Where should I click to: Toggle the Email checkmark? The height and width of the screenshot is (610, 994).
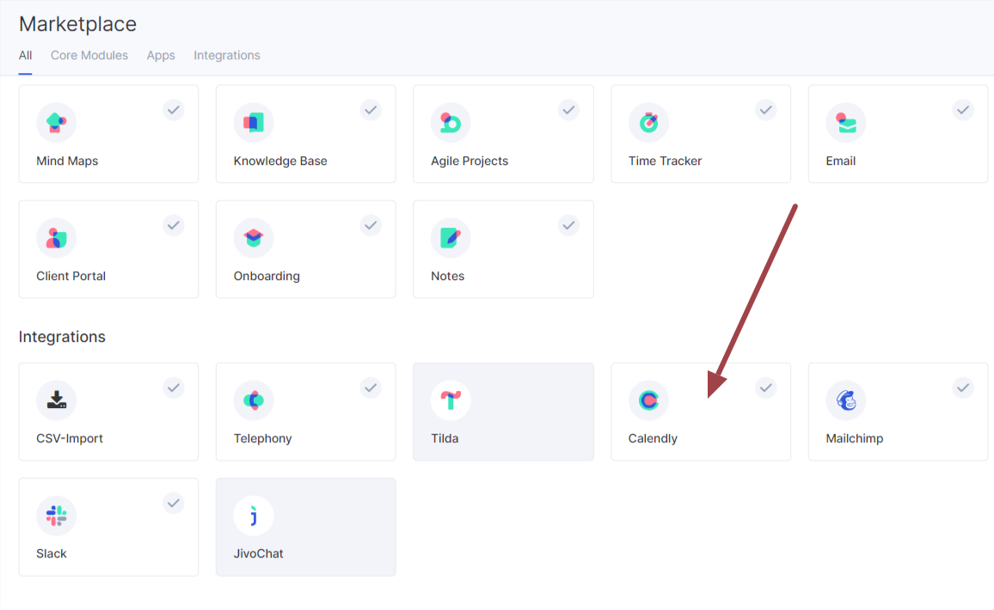click(963, 110)
